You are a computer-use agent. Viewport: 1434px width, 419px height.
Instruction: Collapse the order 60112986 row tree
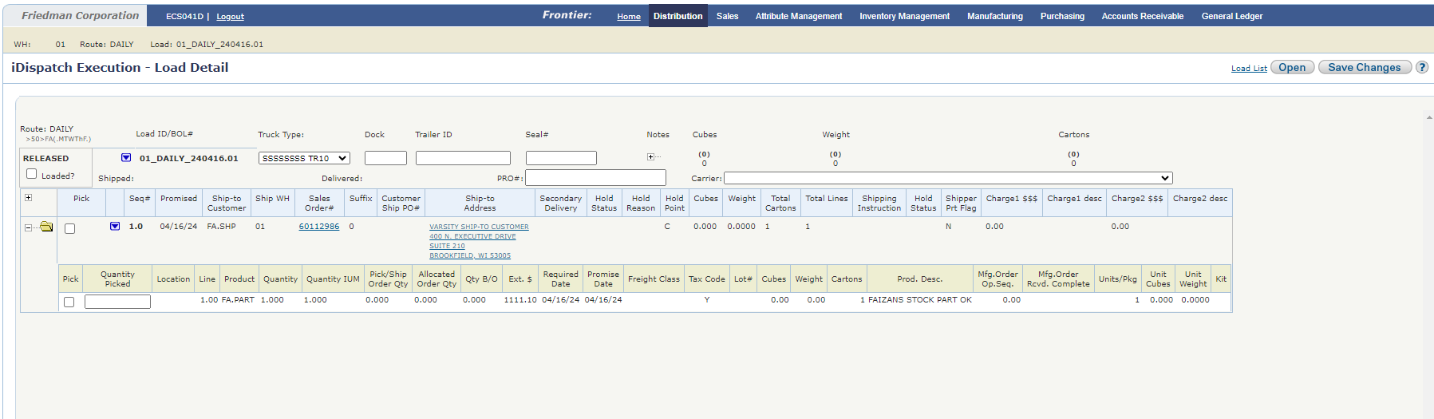(28, 227)
